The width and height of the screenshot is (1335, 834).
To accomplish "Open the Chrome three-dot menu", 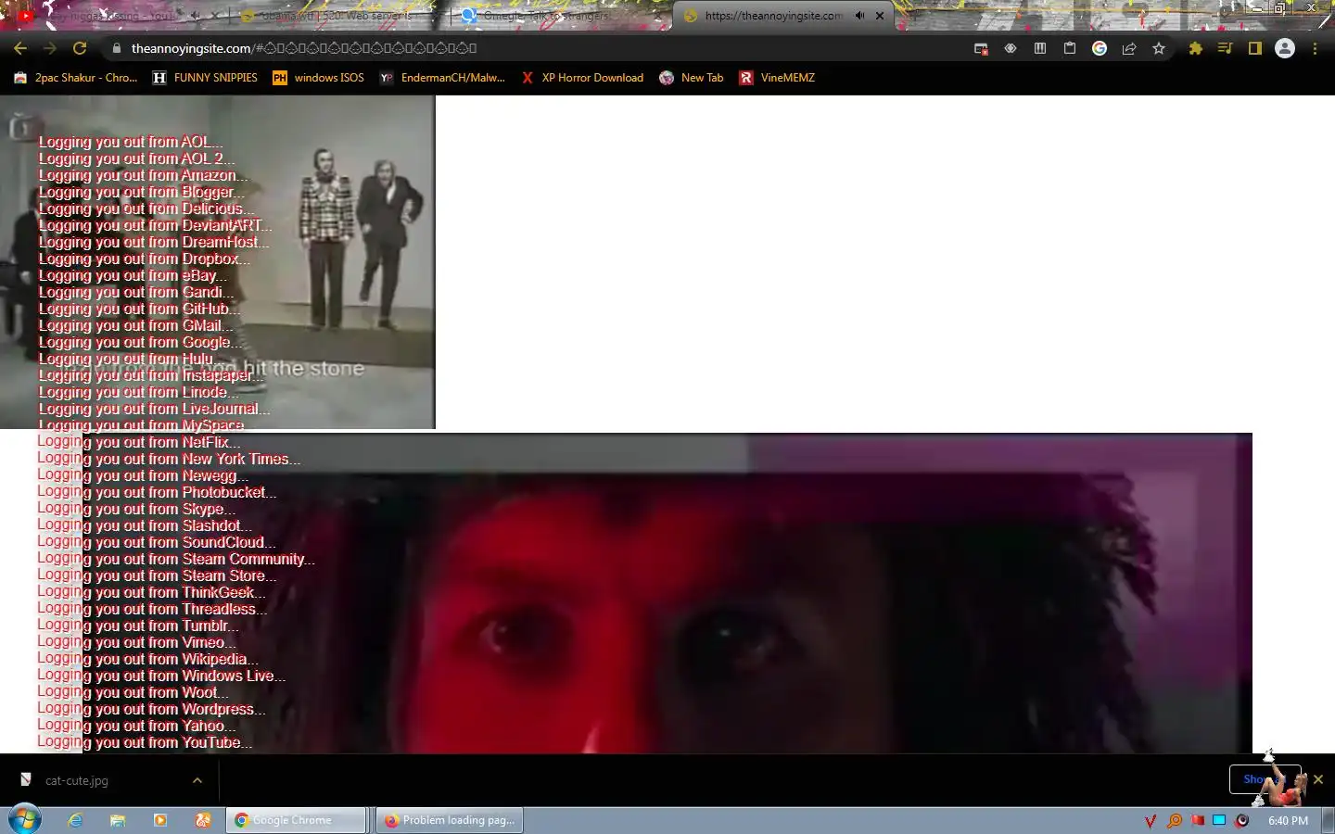I will (x=1315, y=48).
